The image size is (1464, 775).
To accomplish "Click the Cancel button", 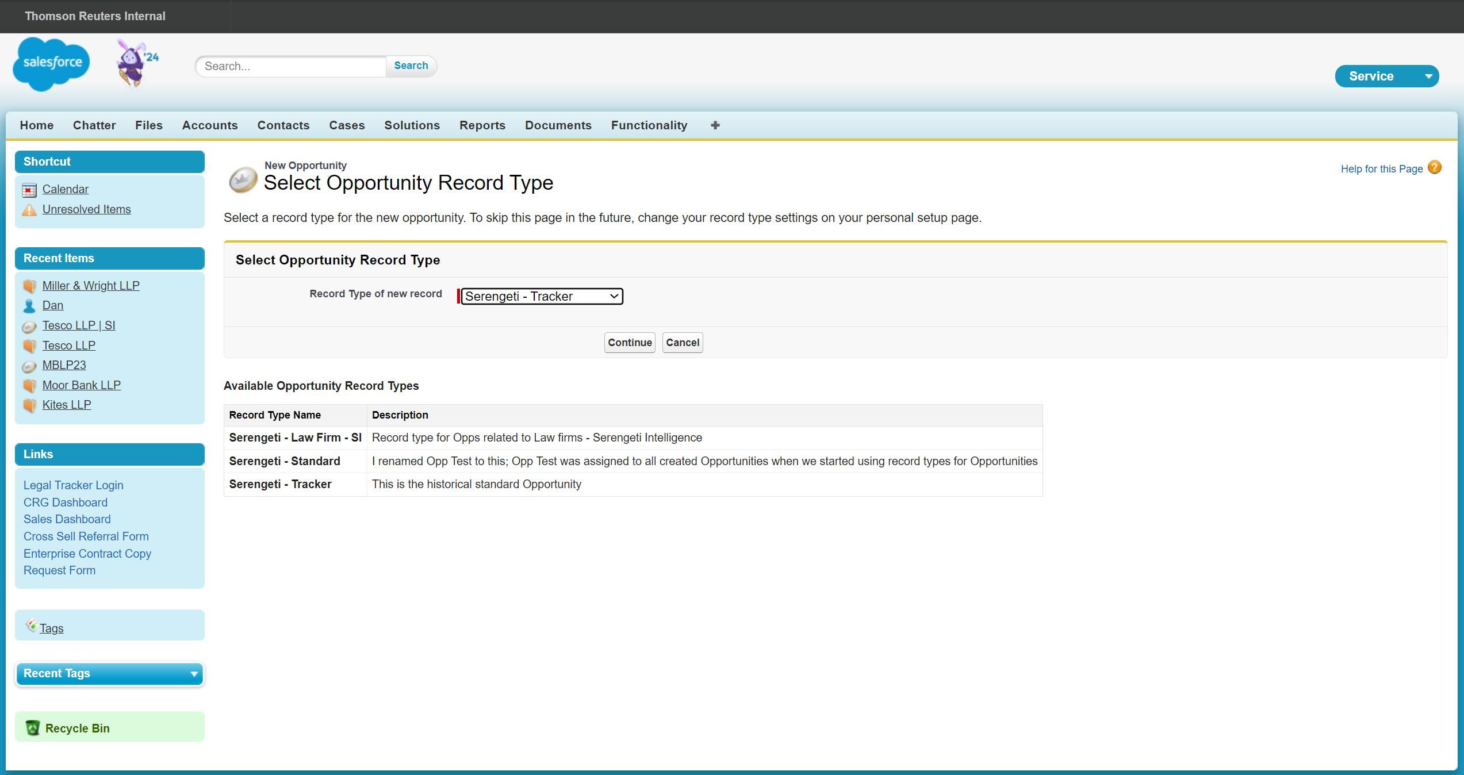I will (683, 343).
